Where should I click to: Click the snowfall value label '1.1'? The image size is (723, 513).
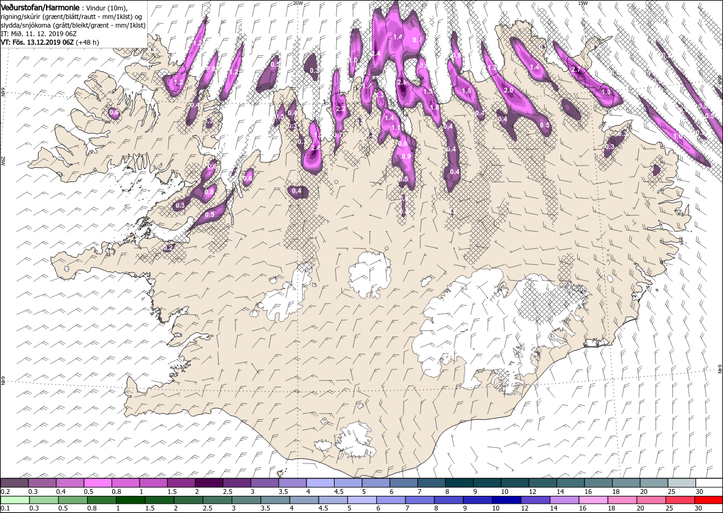tap(396, 127)
